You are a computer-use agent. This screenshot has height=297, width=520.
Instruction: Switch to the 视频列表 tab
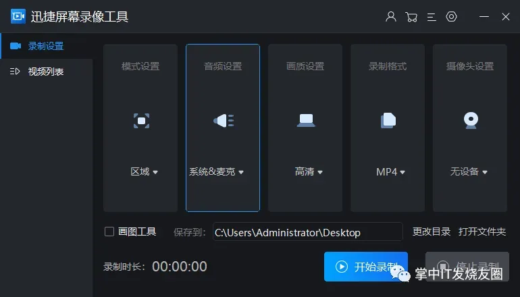(47, 72)
